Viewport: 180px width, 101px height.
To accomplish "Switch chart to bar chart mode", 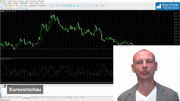I will click(48, 6).
